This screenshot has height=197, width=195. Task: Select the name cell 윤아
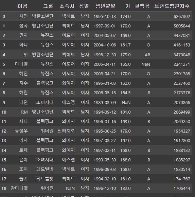click(23, 160)
